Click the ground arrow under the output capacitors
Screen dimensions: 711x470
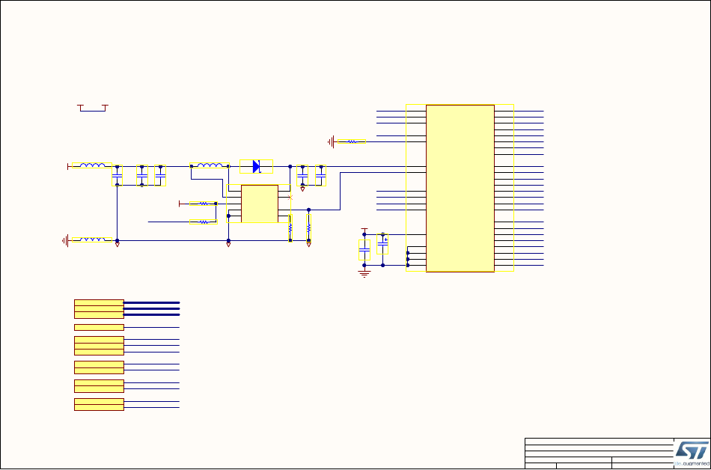[302, 189]
